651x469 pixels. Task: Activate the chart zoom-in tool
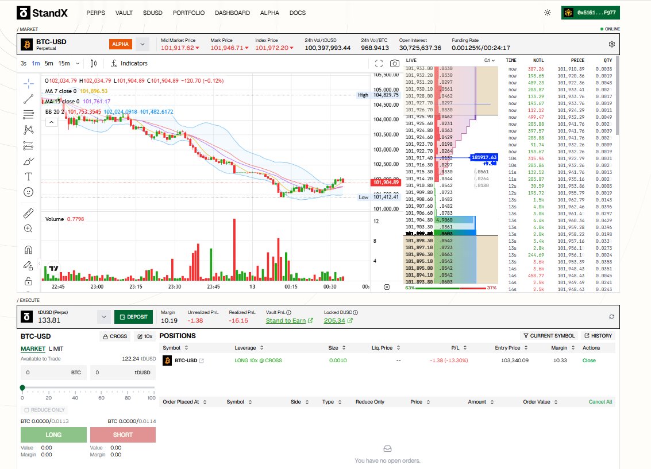29,228
